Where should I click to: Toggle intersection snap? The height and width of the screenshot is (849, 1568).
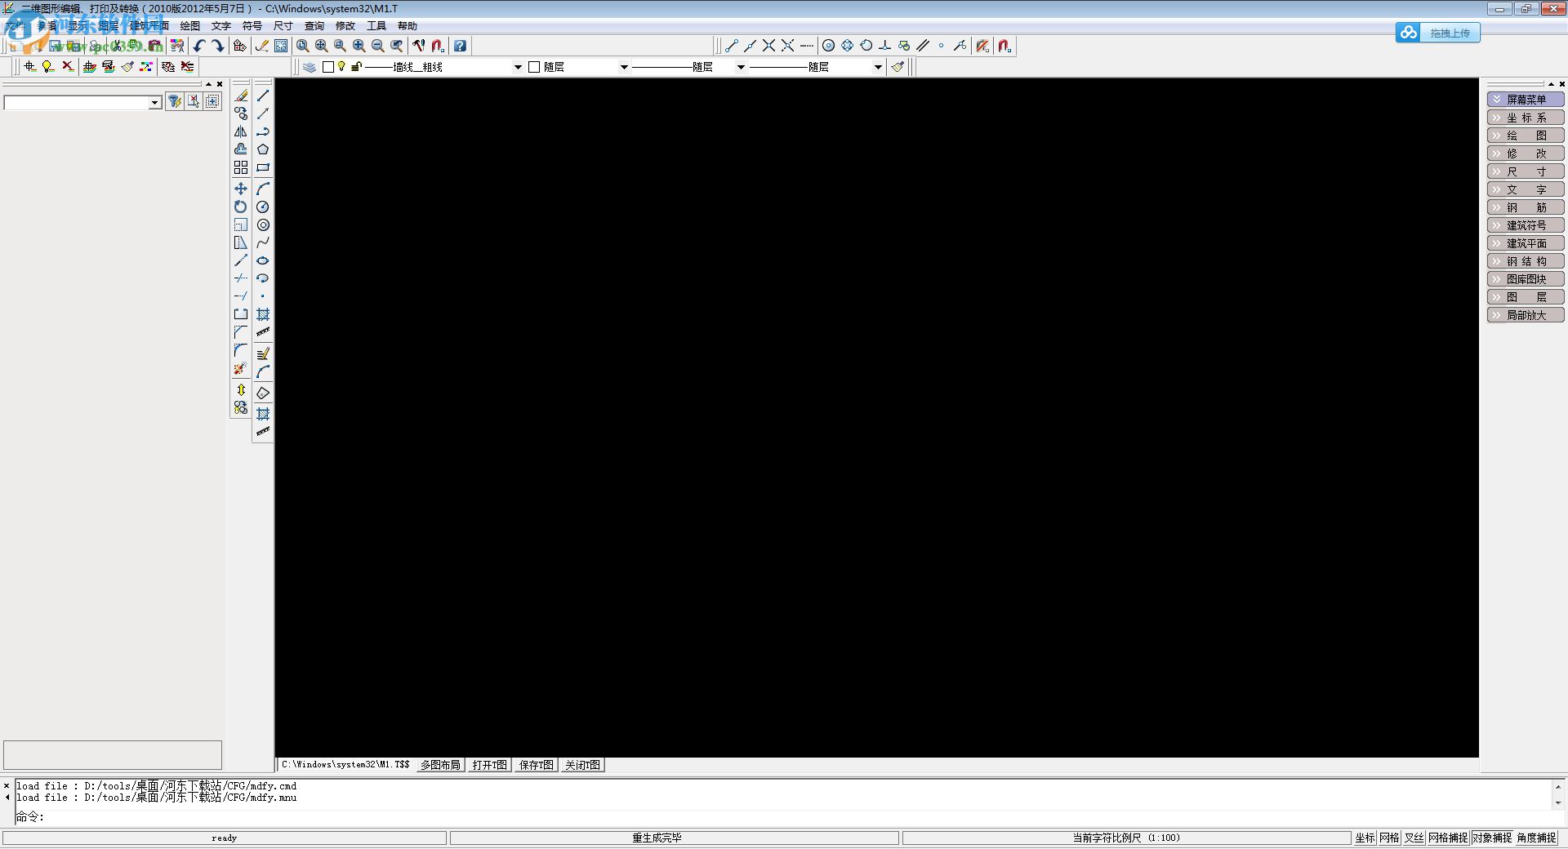(x=768, y=46)
